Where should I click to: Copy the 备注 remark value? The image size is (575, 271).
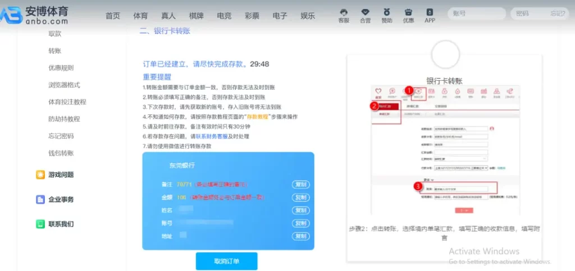click(x=301, y=185)
